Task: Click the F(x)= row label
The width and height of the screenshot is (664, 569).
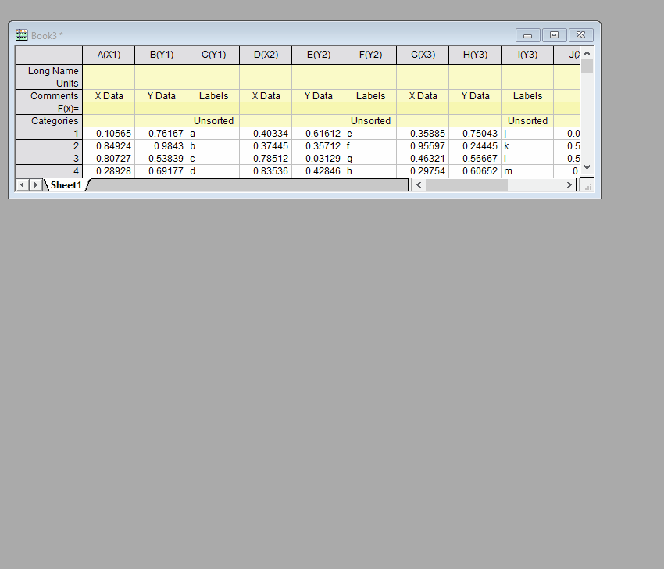Action: (48, 108)
